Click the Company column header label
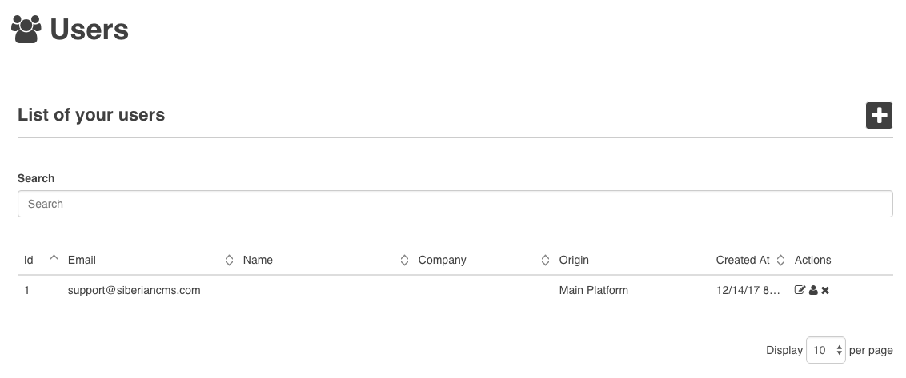Screen dimensions: 906x378 click(x=442, y=260)
